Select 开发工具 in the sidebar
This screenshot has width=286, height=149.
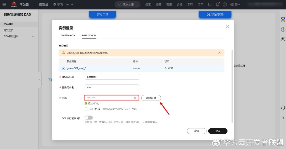point(9,30)
